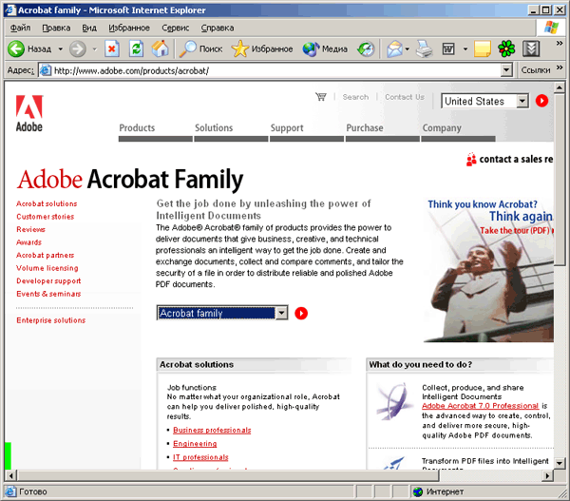Click the Adobe logo

29,113
